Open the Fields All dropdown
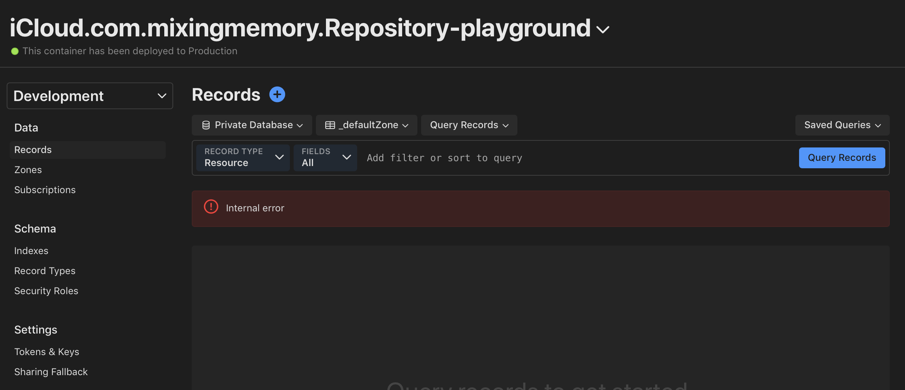The height and width of the screenshot is (390, 905). point(325,157)
